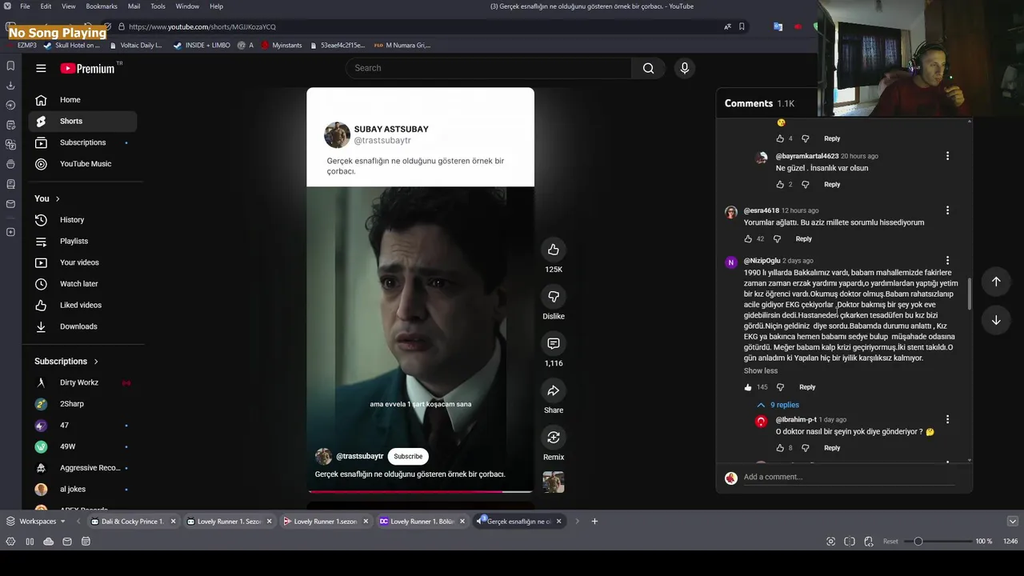Click the comments panel scrollbar
Viewport: 1024px width, 576px height.
970,294
